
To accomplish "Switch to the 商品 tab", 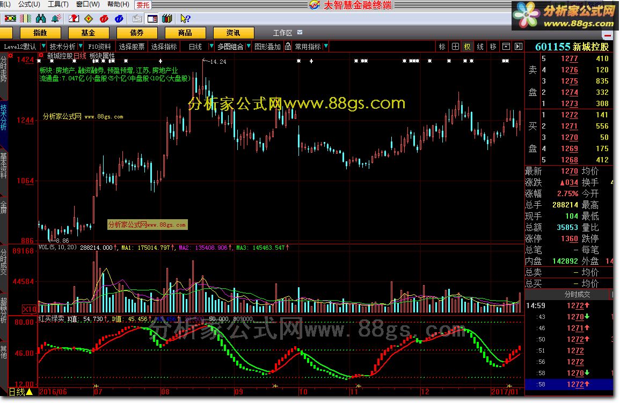I will click(185, 33).
